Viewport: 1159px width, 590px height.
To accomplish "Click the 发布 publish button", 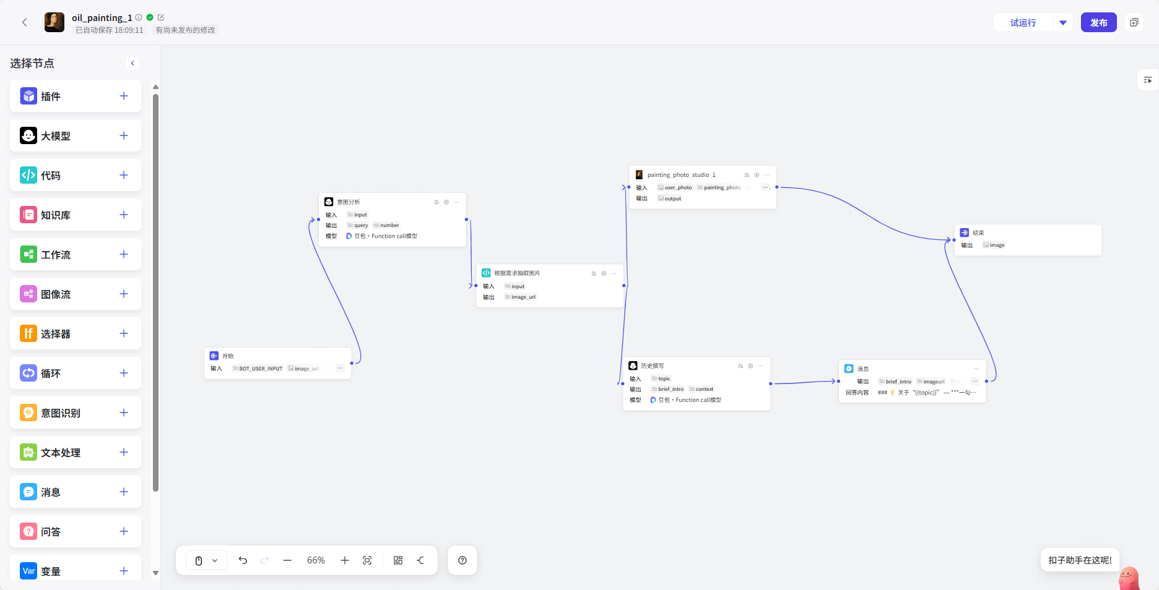I will click(x=1098, y=23).
